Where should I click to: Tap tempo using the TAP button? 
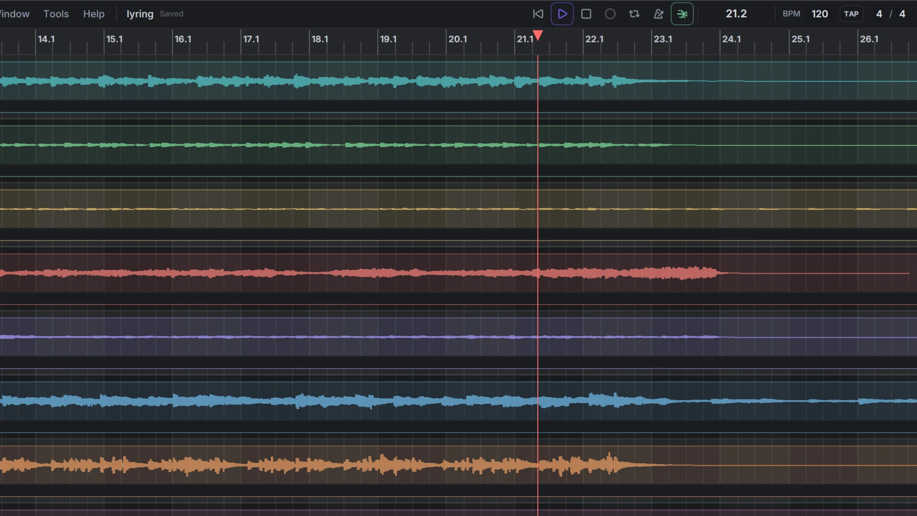pos(851,14)
